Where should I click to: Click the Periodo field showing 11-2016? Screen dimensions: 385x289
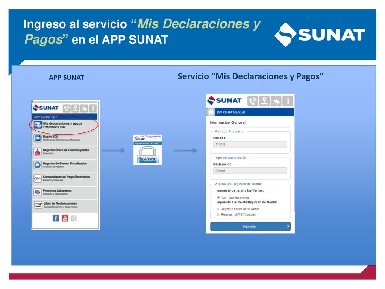coord(250,144)
